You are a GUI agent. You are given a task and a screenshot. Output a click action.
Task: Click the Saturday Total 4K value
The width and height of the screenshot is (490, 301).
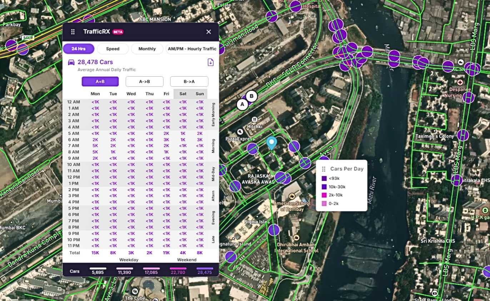click(x=183, y=253)
